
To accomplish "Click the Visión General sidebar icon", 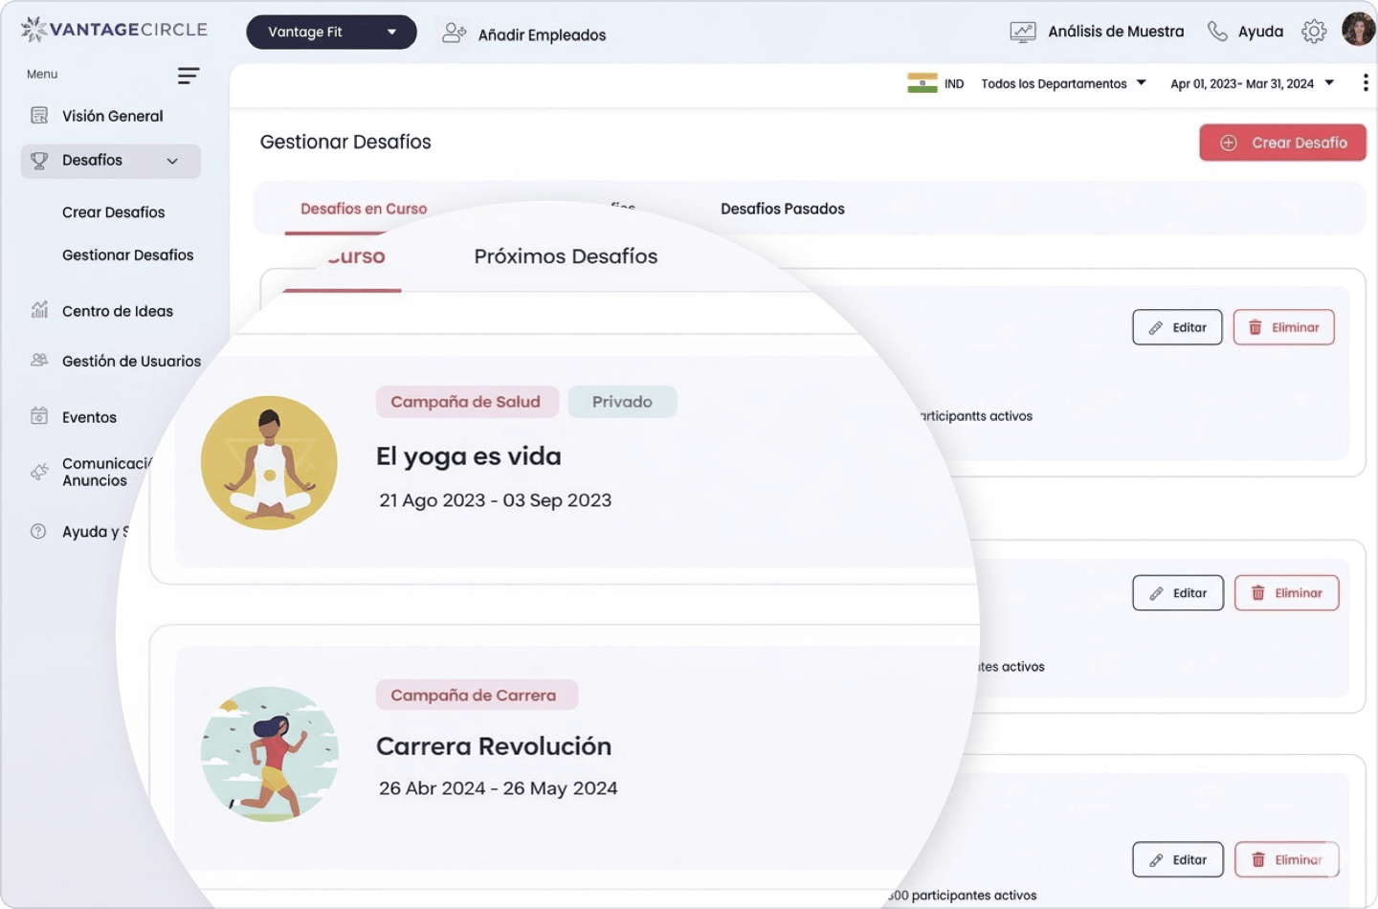I will pyautogui.click(x=39, y=116).
